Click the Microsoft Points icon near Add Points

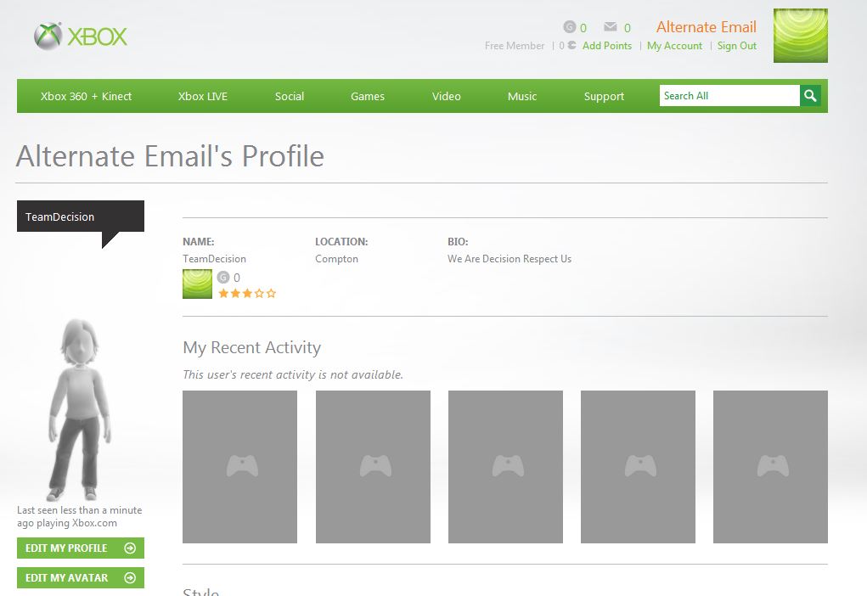(x=571, y=45)
